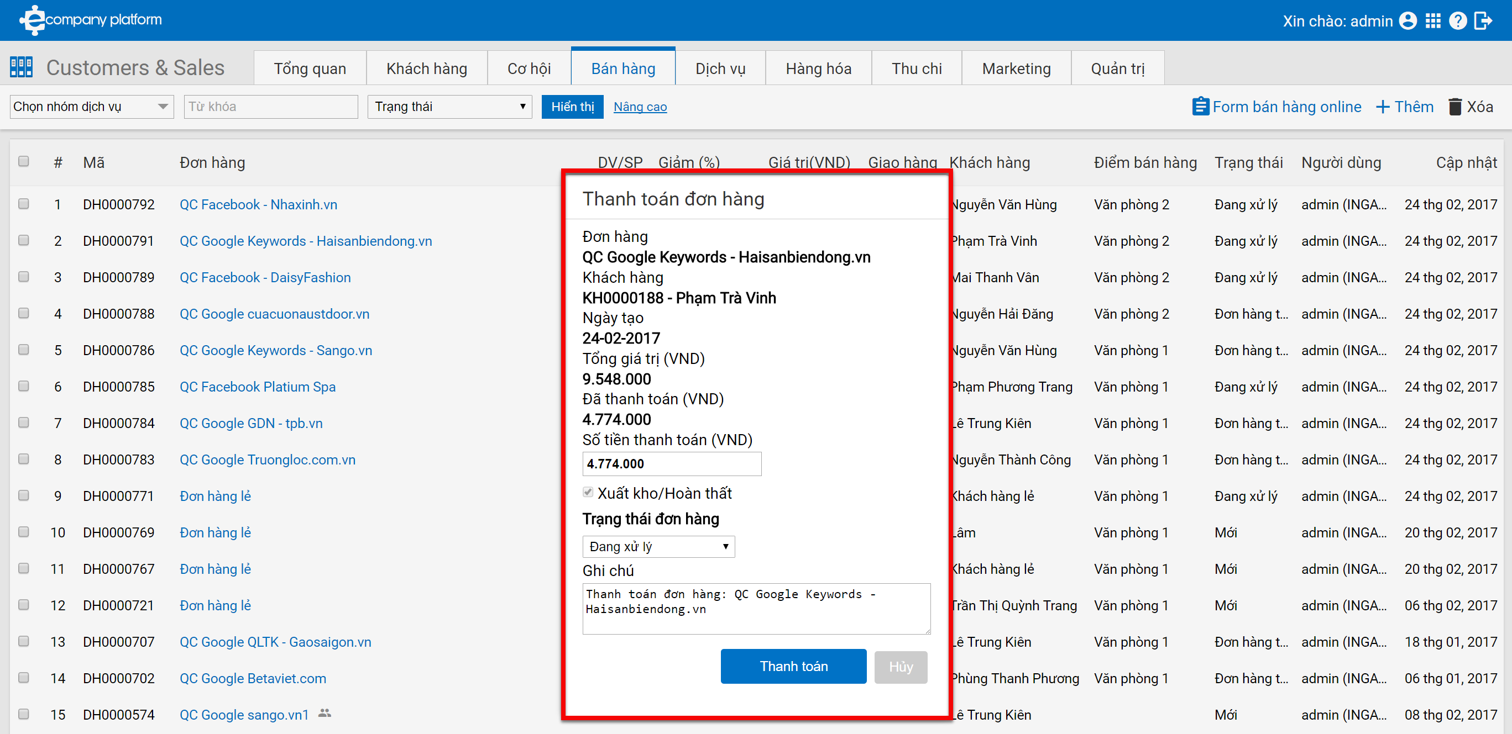Click the Xin chào: admin greeting text
Image resolution: width=1512 pixels, height=734 pixels.
[1338, 21]
